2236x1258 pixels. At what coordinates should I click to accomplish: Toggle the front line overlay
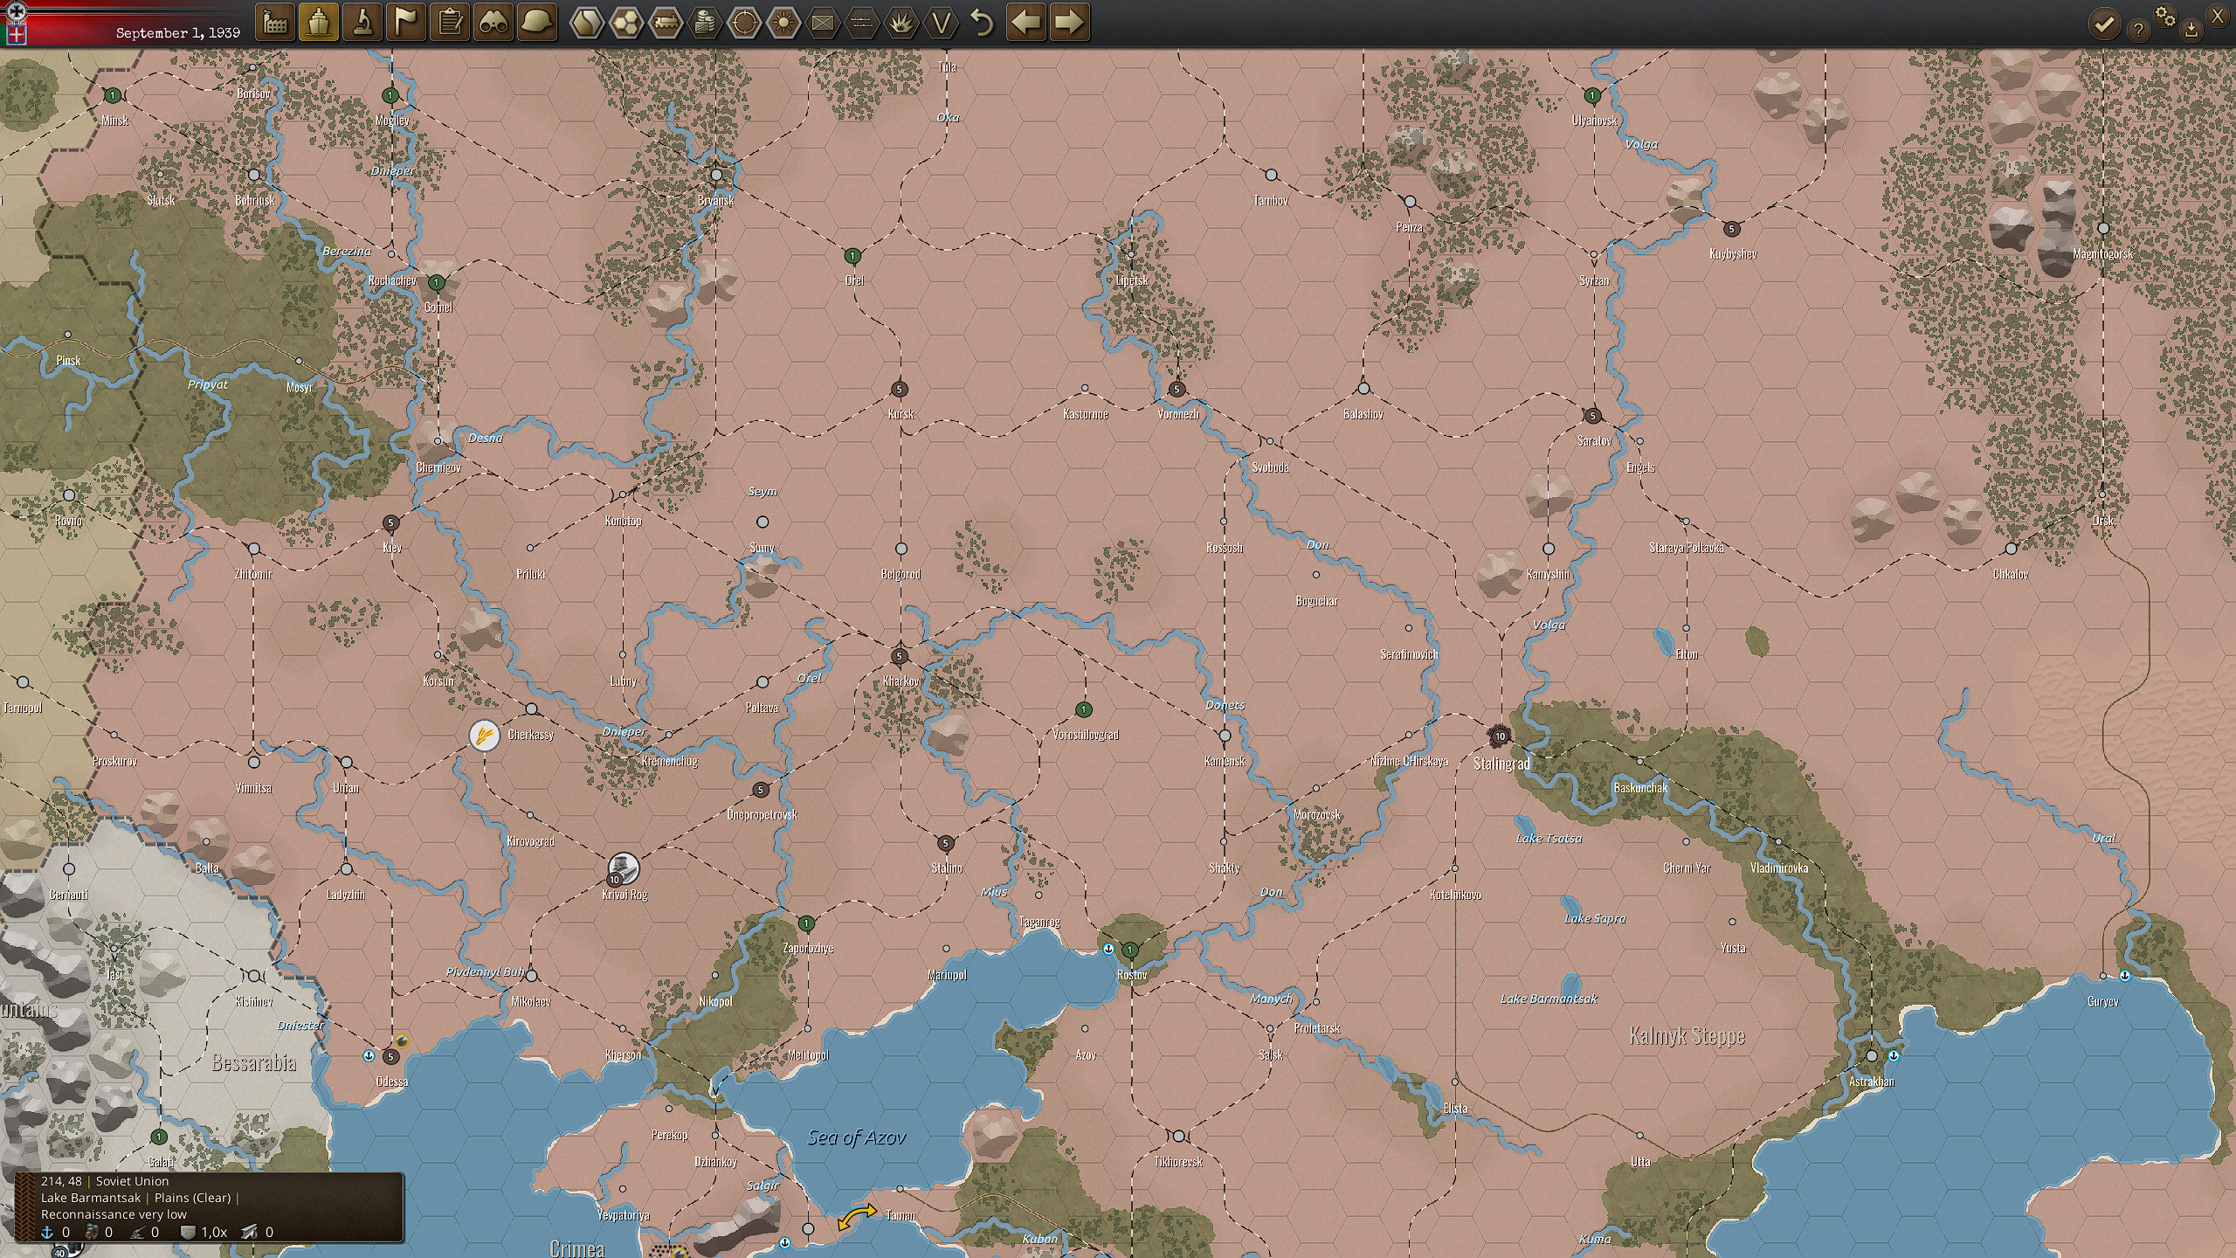click(x=862, y=23)
